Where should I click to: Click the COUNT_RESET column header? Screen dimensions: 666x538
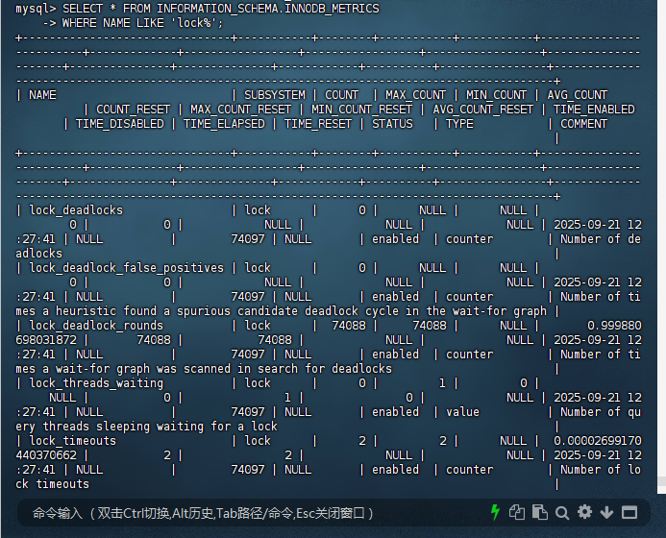pyautogui.click(x=133, y=110)
